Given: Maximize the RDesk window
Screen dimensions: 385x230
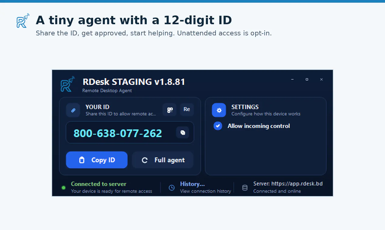Looking at the screenshot, I should point(307,79).
